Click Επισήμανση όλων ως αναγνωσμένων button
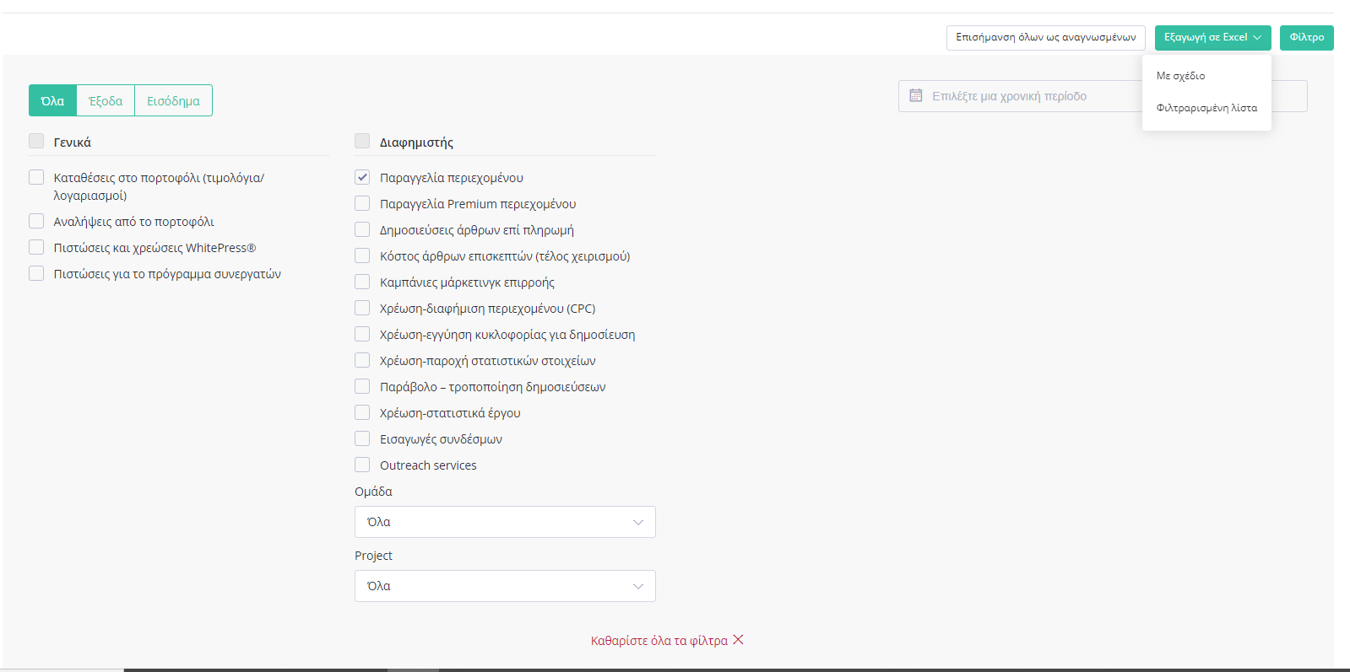This screenshot has width=1350, height=672. [1046, 37]
